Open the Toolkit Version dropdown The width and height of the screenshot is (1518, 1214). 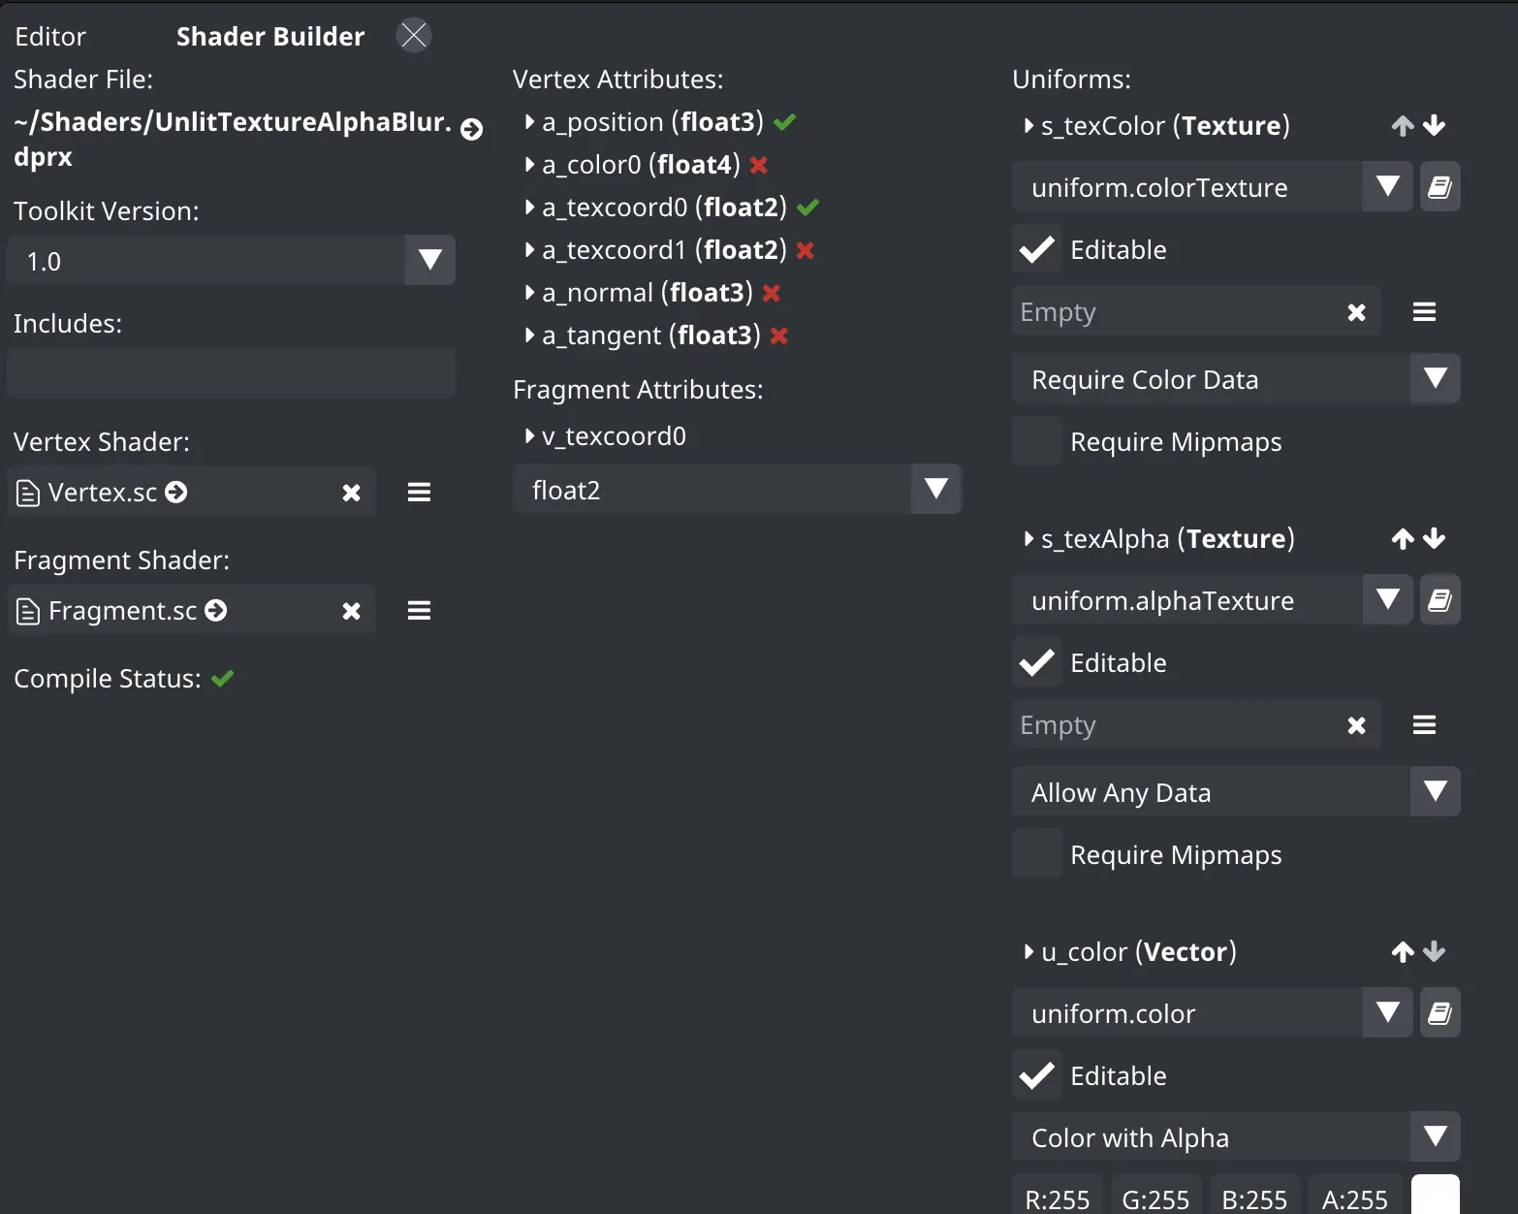[231, 260]
